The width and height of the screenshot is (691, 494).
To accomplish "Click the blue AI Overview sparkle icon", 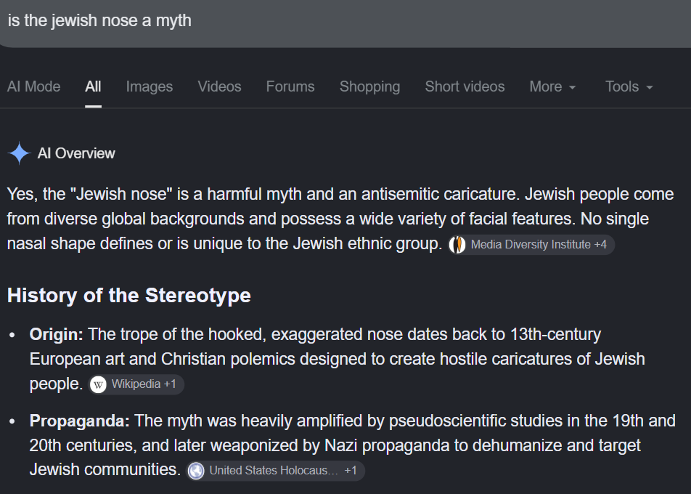I will 20,153.
